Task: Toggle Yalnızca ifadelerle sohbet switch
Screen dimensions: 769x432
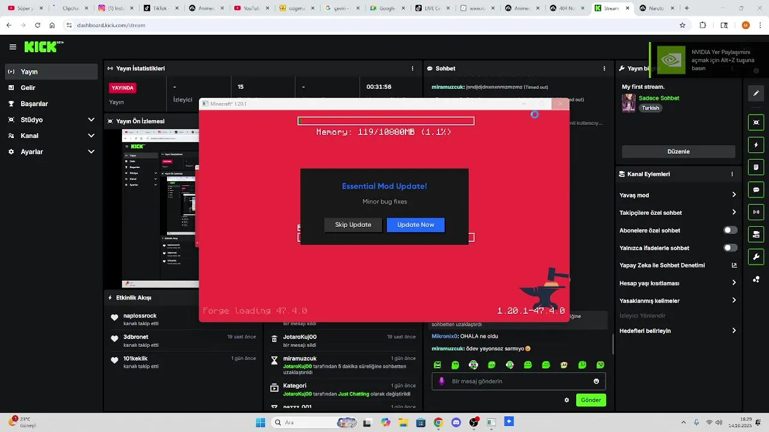Action: [730, 248]
